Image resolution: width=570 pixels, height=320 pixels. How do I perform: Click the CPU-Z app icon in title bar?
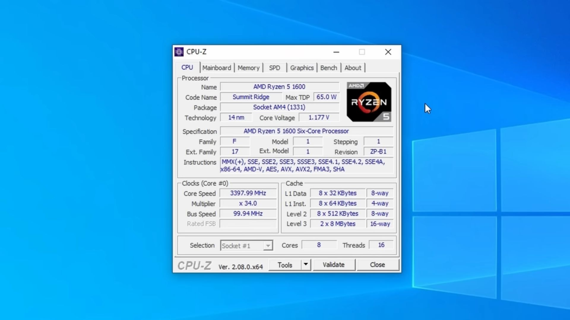point(179,52)
